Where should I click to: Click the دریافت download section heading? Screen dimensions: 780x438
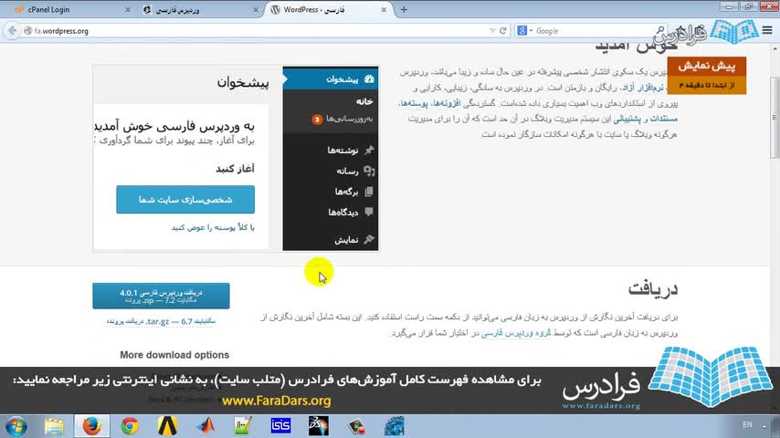[x=653, y=288]
